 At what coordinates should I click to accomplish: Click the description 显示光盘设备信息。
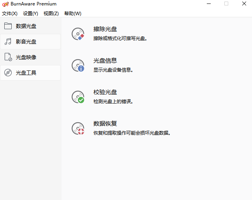[x=113, y=70]
